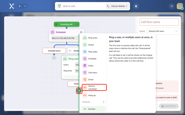Viewport: 185px width, 115px height.
Task: Click the Save Draft button
Action: [168, 106]
